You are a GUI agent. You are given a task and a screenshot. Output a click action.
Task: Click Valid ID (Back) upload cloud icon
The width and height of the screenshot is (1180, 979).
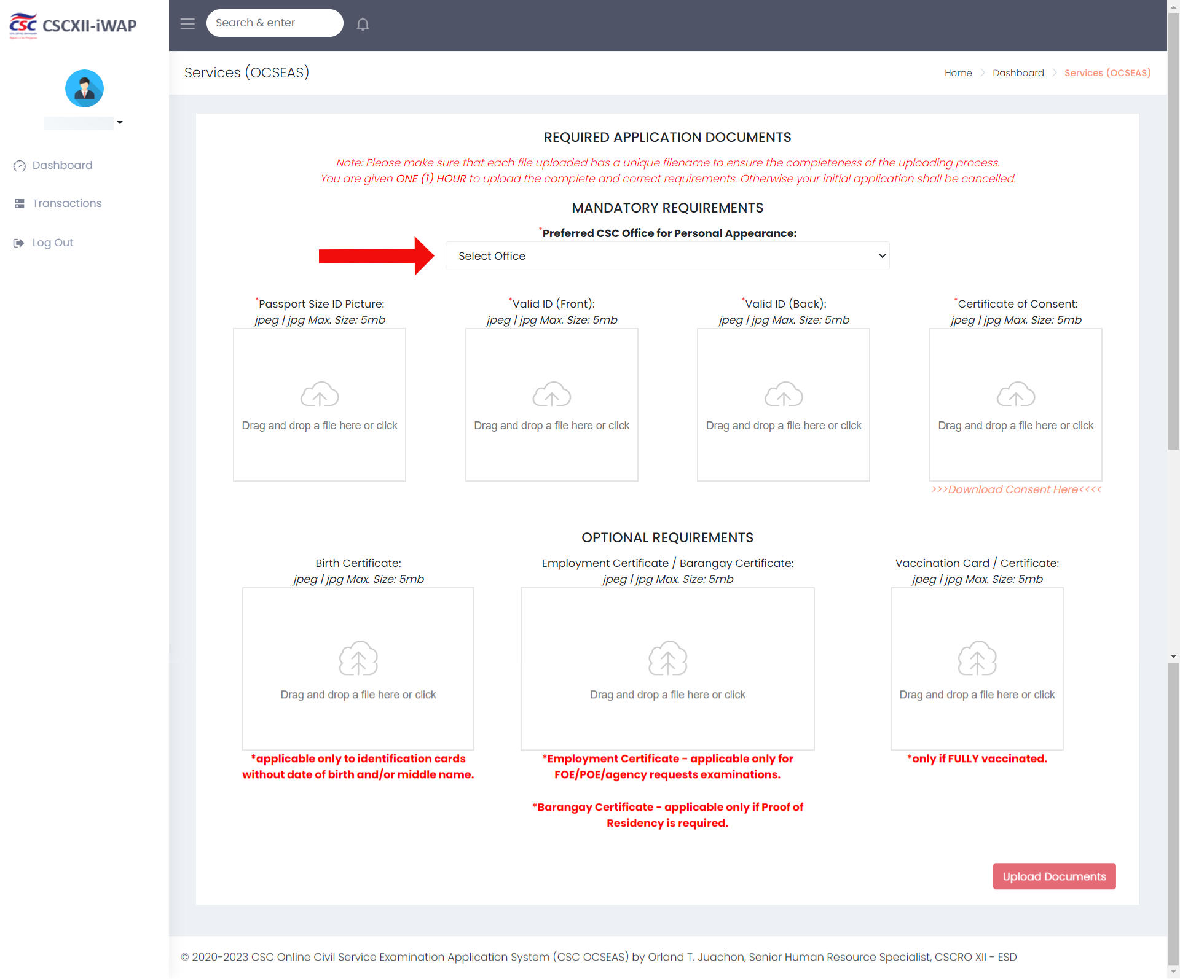pos(784,394)
